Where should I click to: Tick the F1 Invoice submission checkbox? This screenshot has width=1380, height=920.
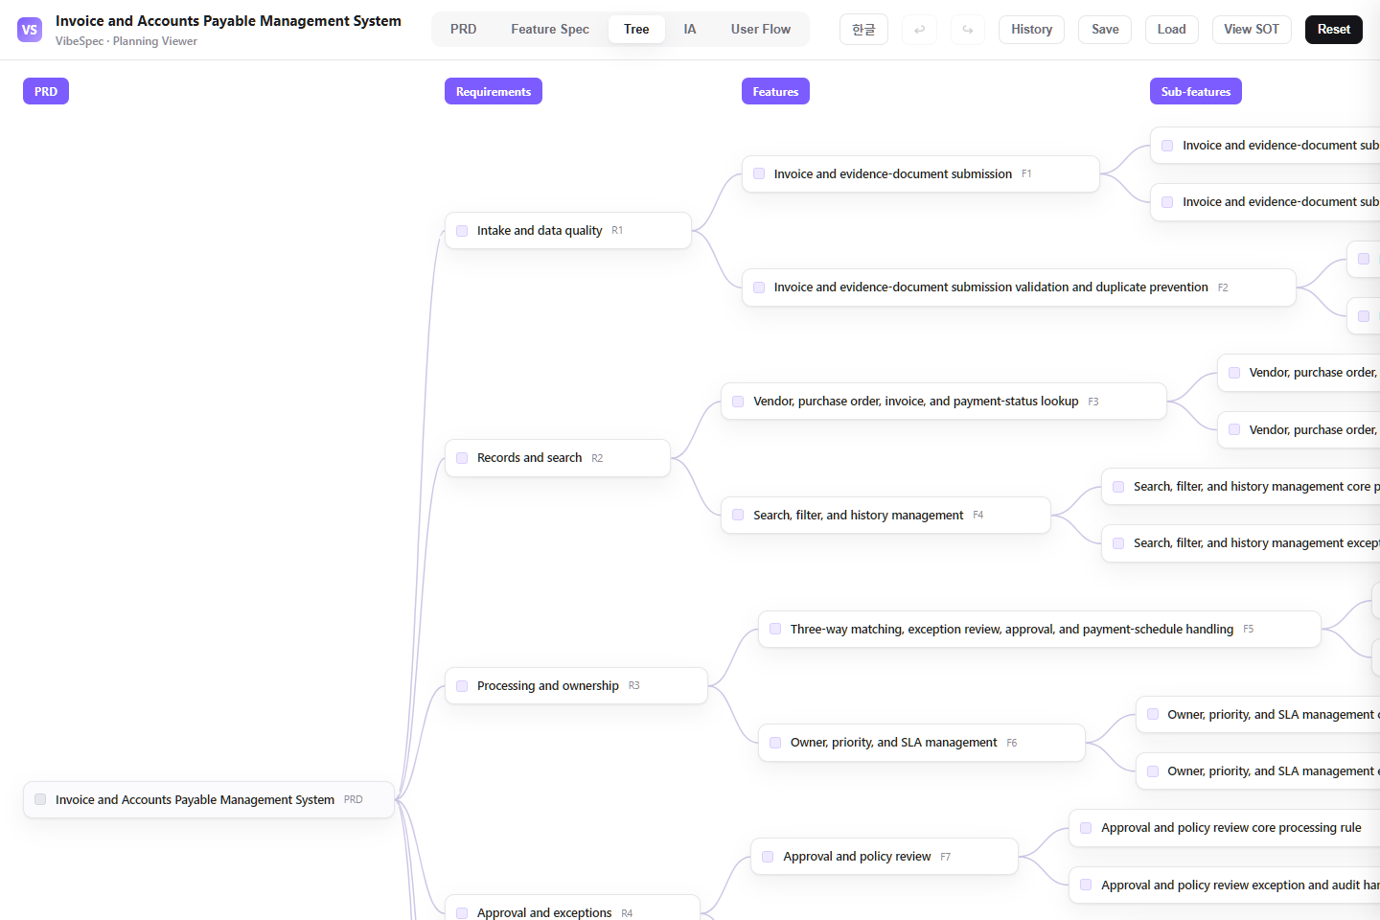click(x=759, y=173)
